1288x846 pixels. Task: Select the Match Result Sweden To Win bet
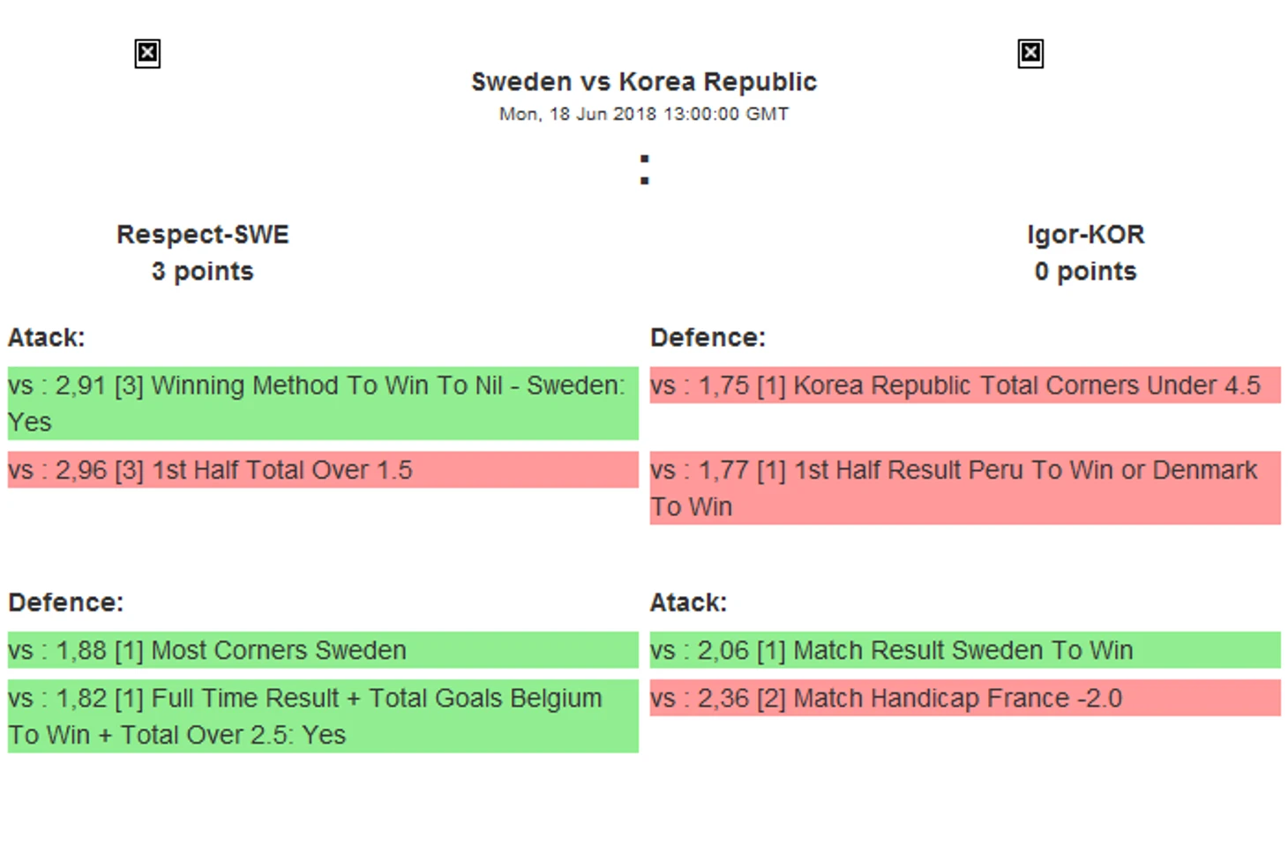point(965,650)
